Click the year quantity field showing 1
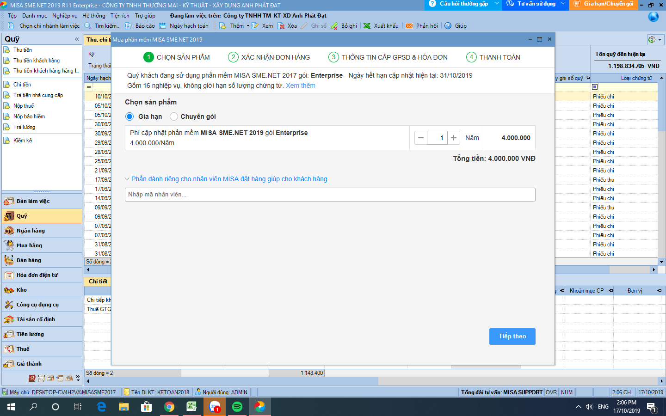Image resolution: width=666 pixels, height=416 pixels. pyautogui.click(x=437, y=138)
